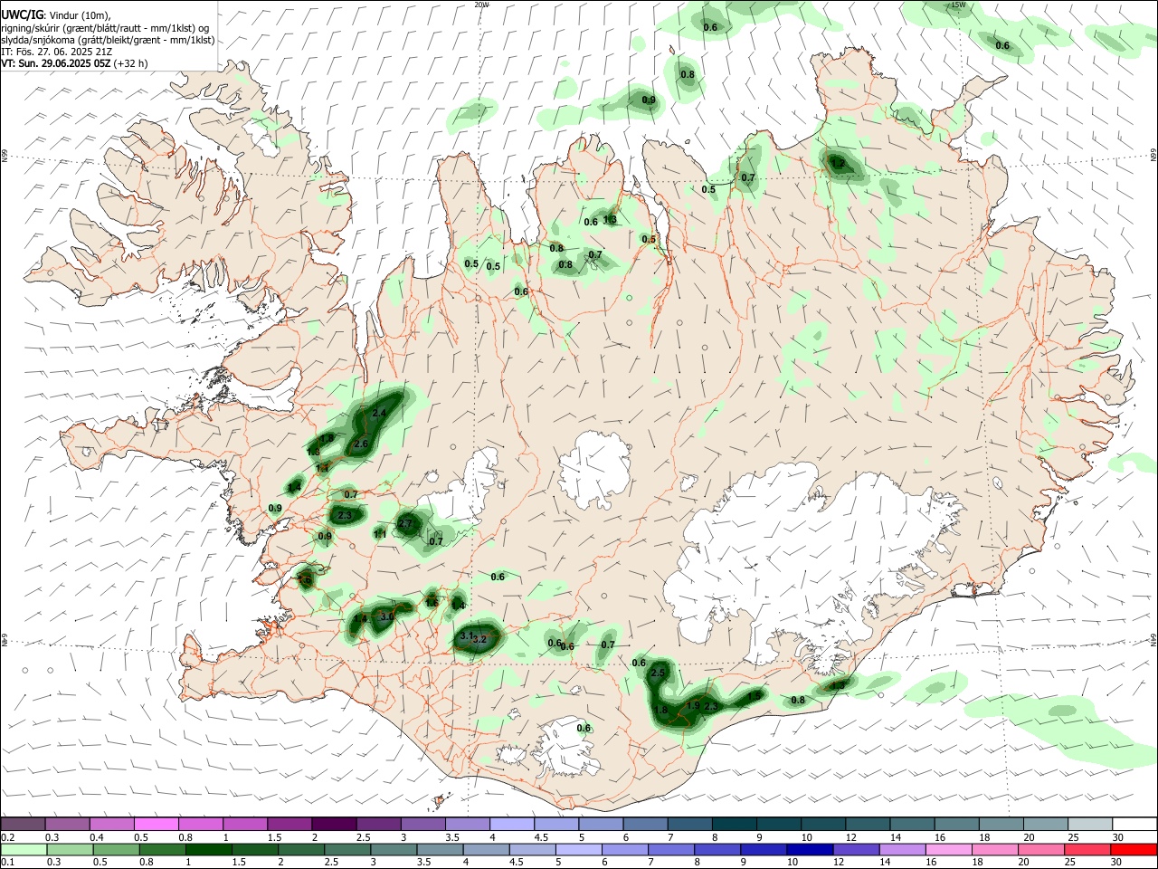Click the 0.2 label on the upper color scale
The image size is (1158, 869).
(x=7, y=837)
